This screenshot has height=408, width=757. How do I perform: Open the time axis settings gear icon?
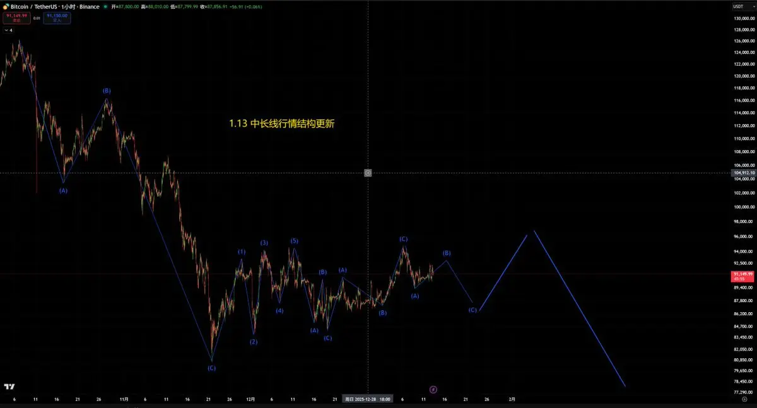click(744, 399)
